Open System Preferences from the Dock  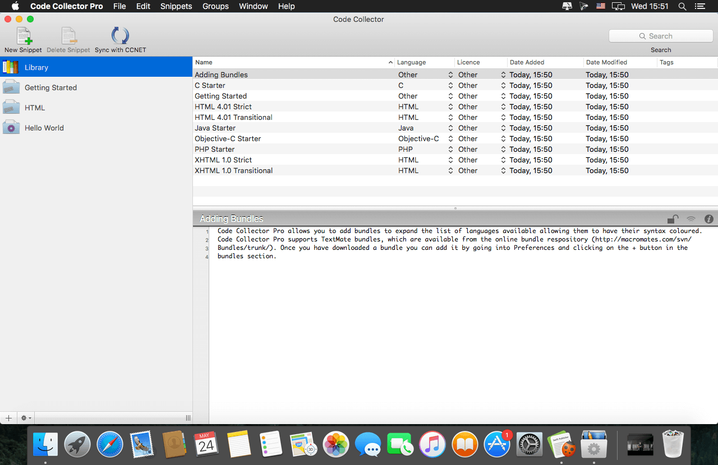point(529,445)
